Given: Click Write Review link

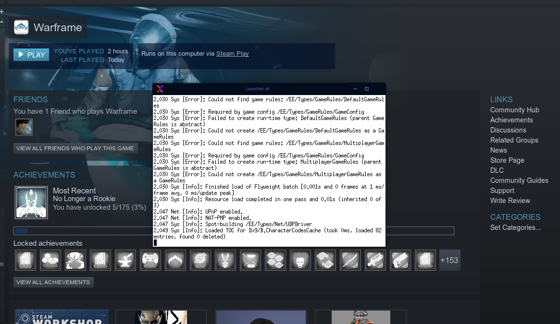Looking at the screenshot, I should 510,201.
